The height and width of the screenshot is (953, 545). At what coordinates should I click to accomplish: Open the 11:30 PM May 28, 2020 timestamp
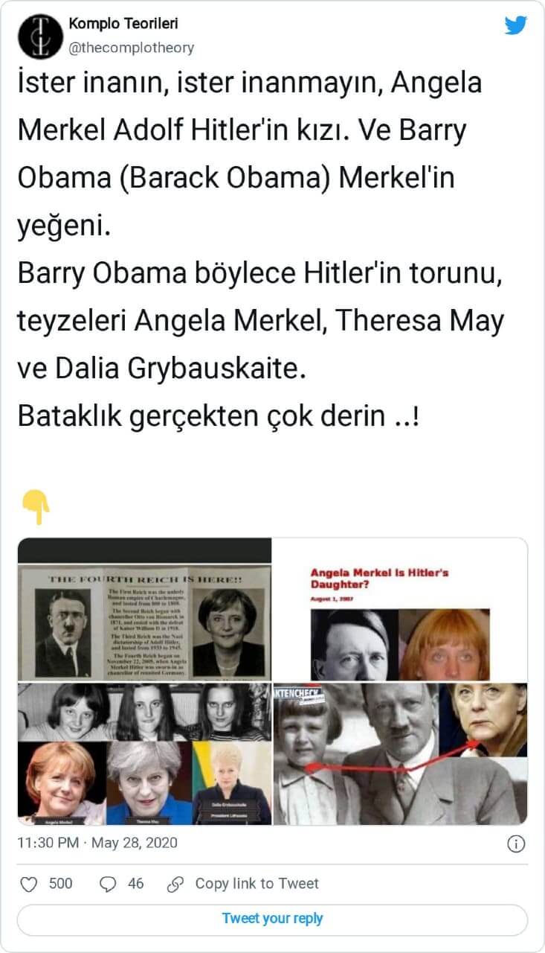tap(97, 844)
